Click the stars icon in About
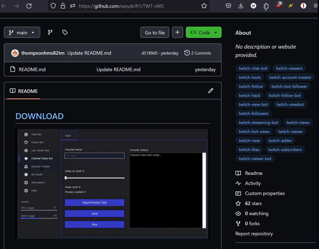The width and height of the screenshot is (319, 249). click(238, 203)
